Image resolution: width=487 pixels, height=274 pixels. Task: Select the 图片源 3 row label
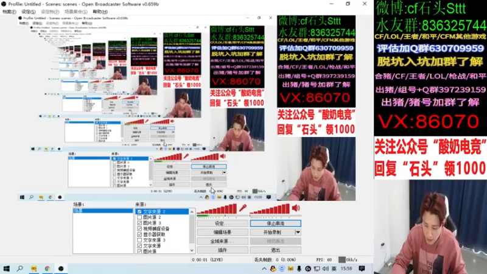pyautogui.click(x=152, y=223)
